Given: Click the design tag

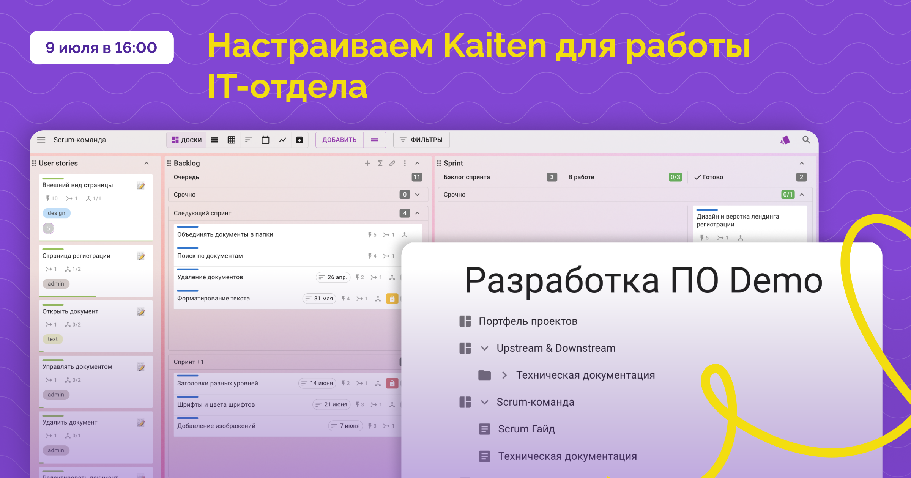Looking at the screenshot, I should coord(57,213).
